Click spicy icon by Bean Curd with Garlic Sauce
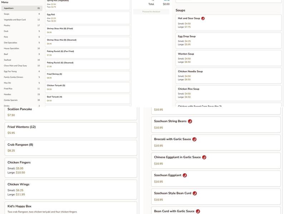The image size is (286, 214). pos(198,212)
